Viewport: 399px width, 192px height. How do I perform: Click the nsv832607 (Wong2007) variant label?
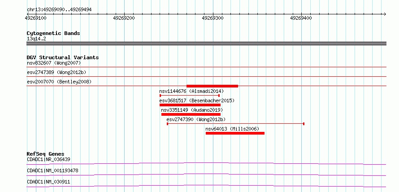click(x=54, y=63)
